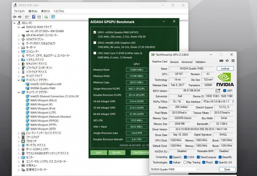Click Results in AIDA64 benchmark

point(117,152)
